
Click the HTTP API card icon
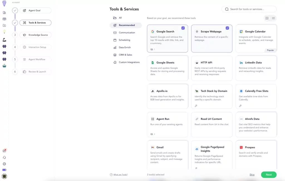pos(197,63)
